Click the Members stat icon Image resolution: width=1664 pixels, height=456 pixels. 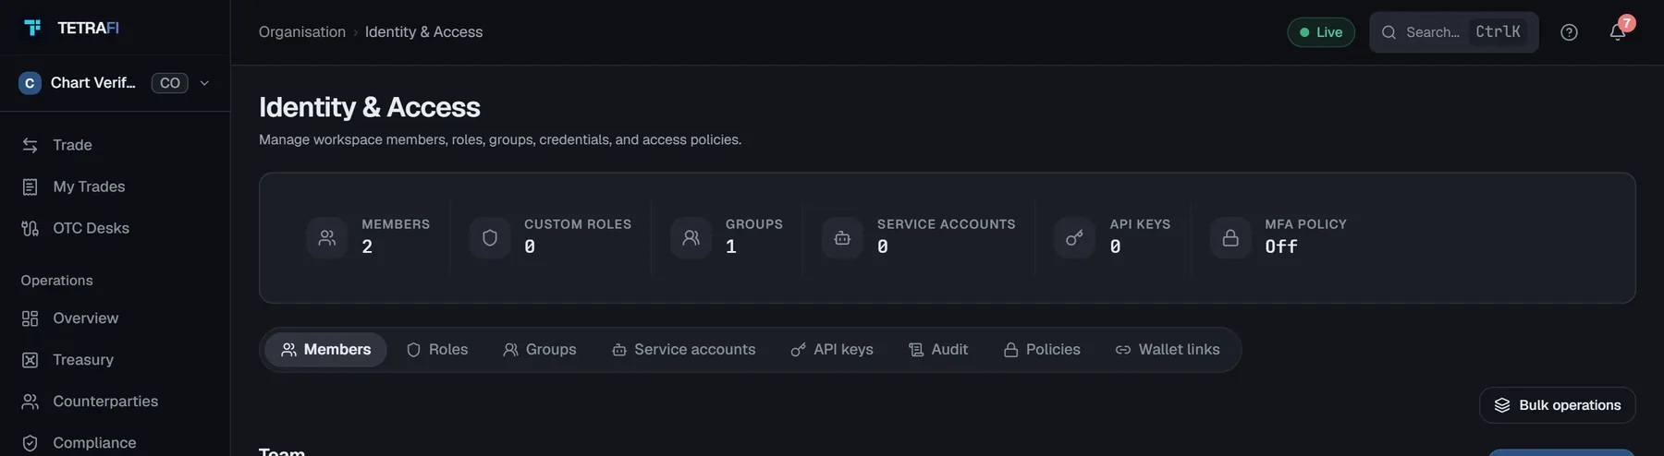[x=327, y=238]
